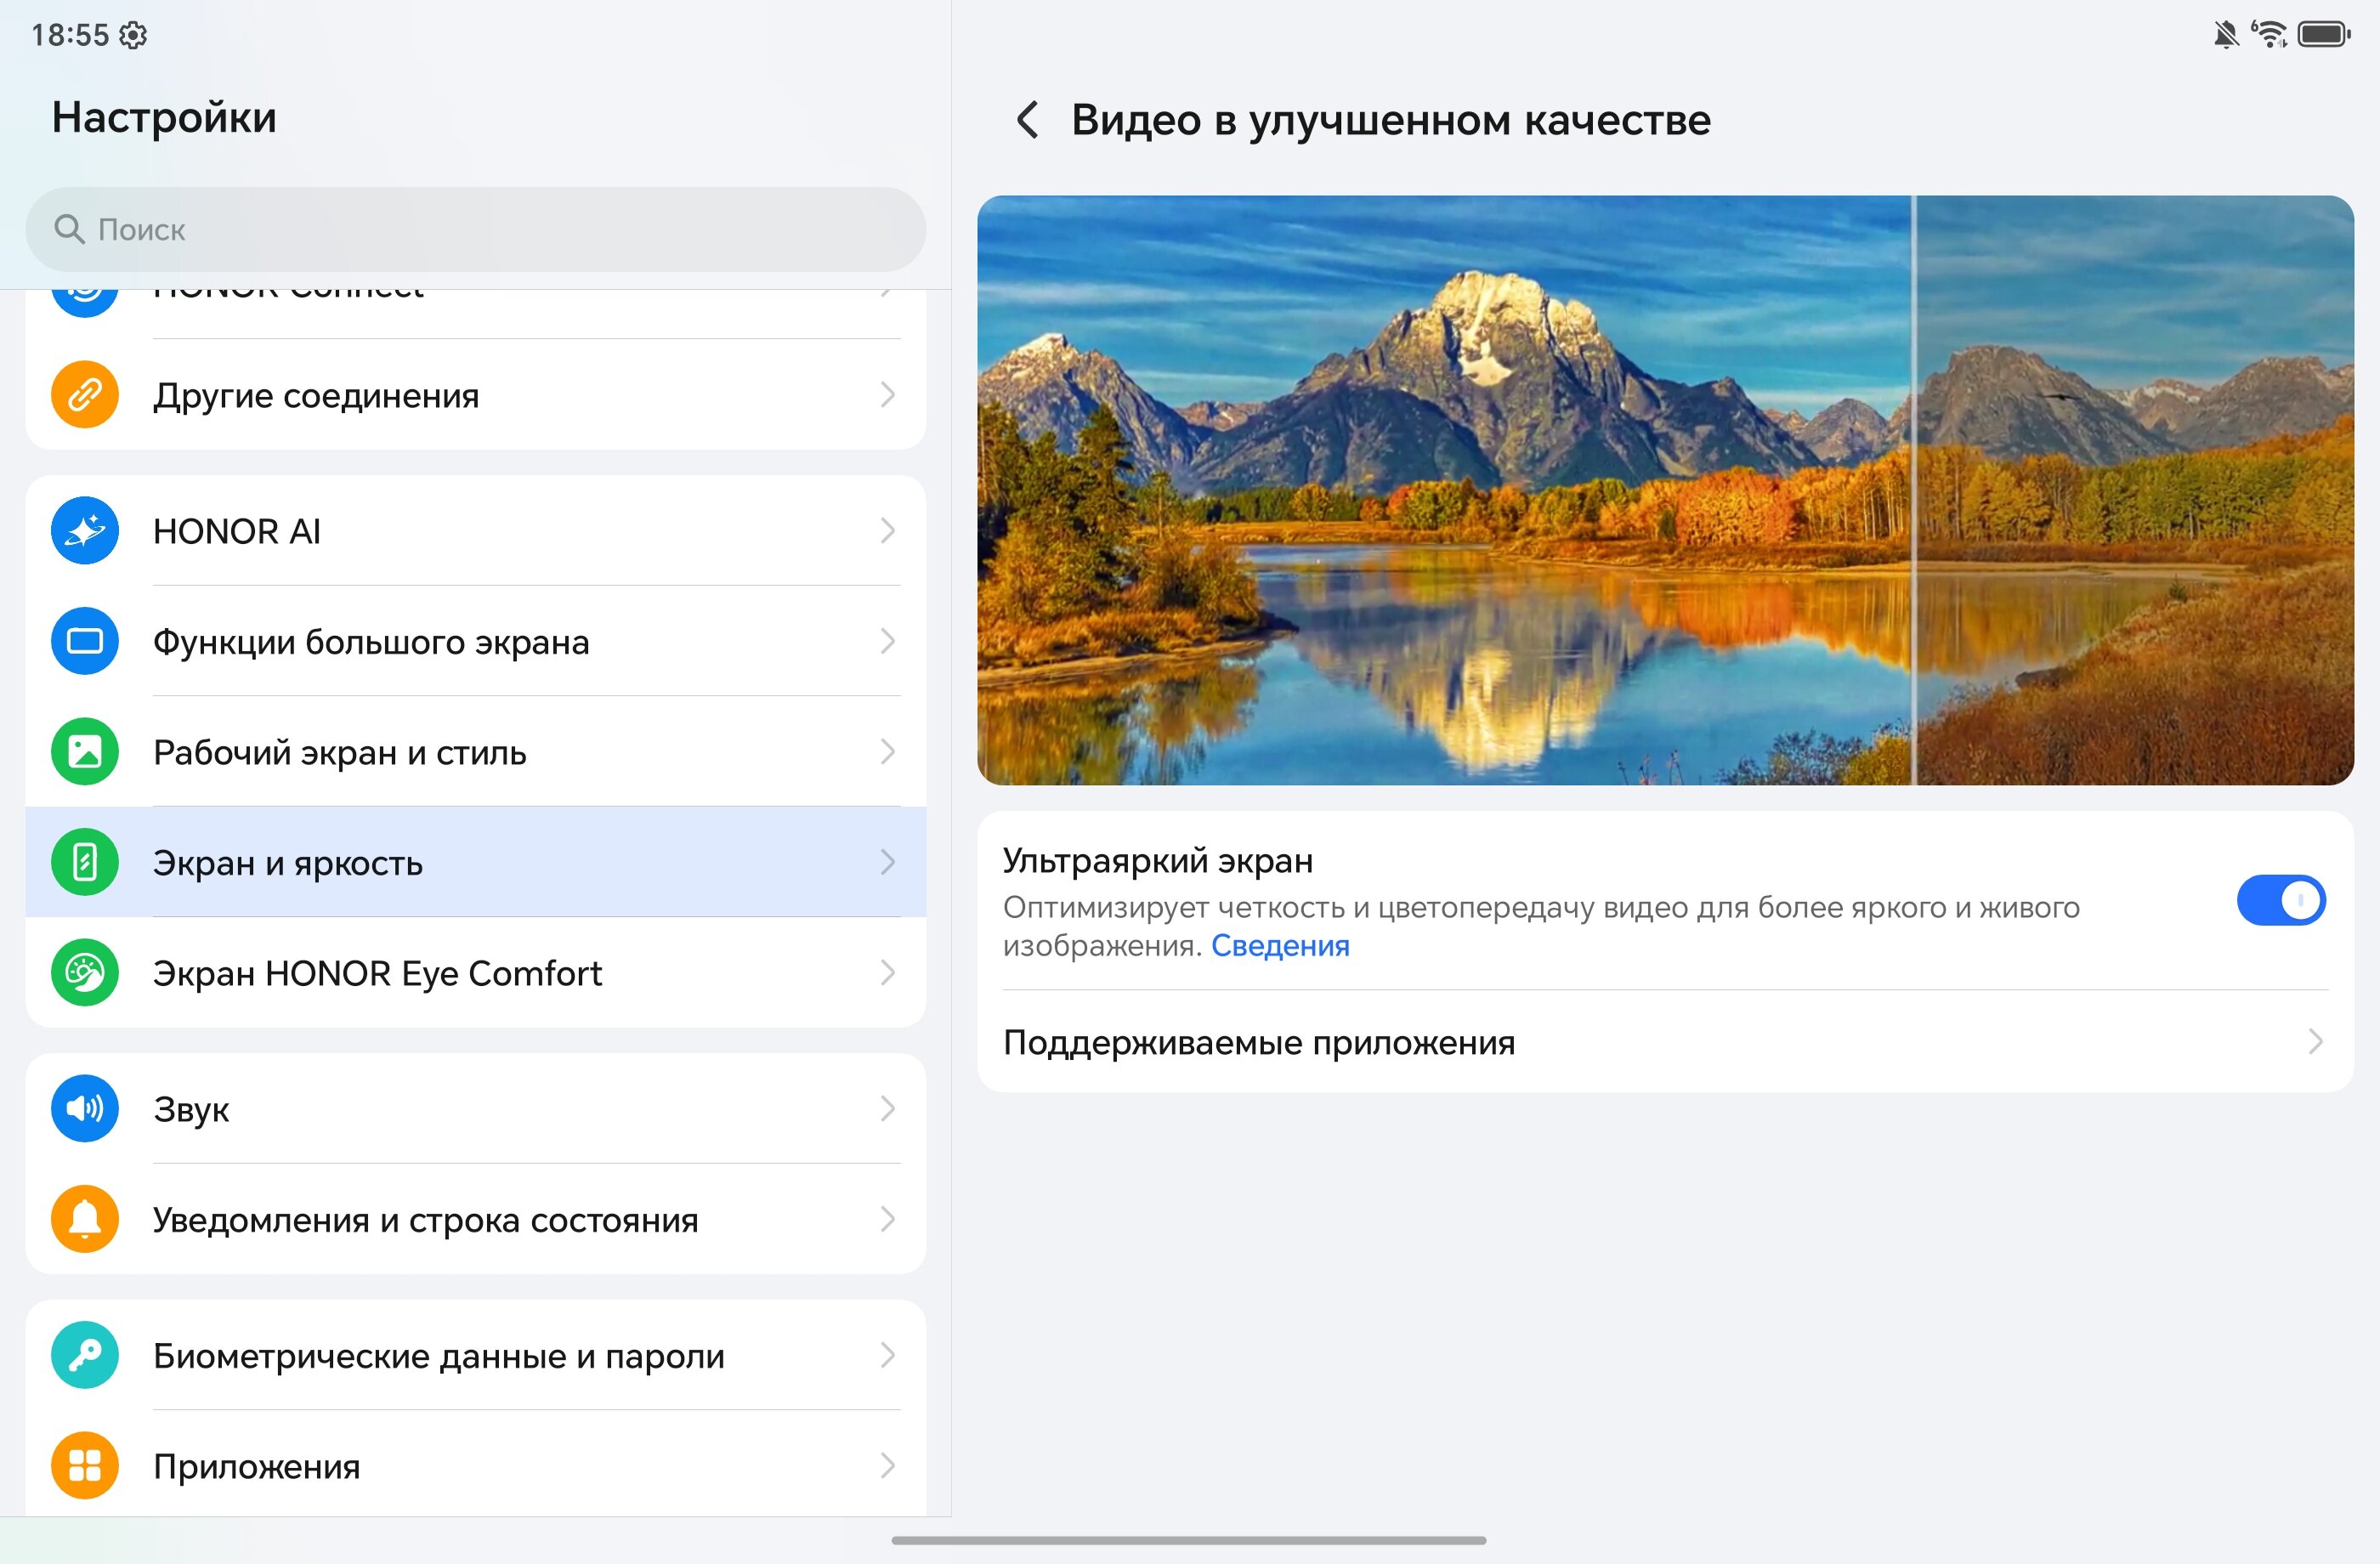Open Экран HONOR Eye Comfort
This screenshot has height=1564, width=2380.
pyautogui.click(x=475, y=972)
